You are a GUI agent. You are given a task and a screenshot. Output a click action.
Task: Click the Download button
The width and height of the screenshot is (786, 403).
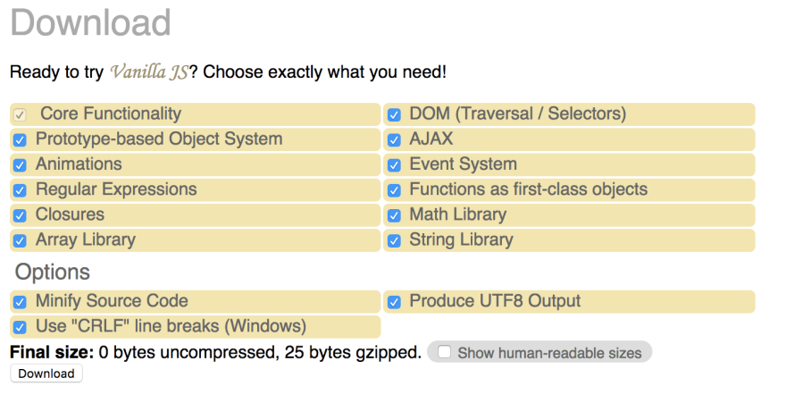tap(46, 374)
